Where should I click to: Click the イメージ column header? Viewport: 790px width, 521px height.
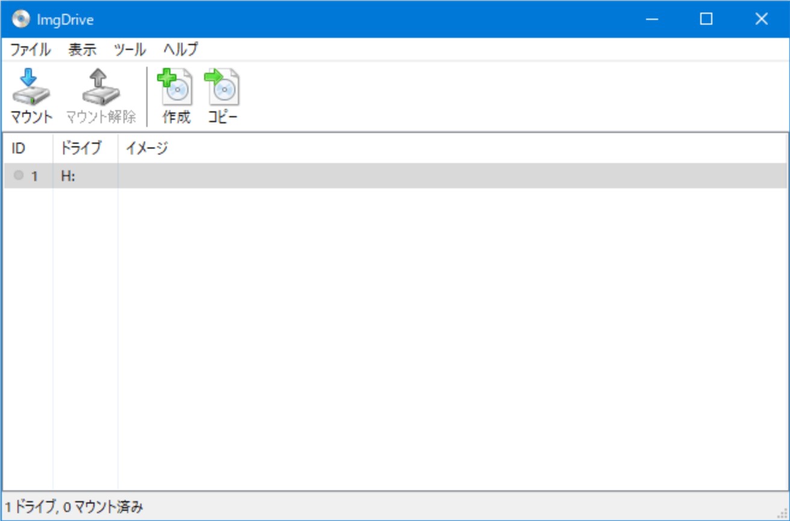pyautogui.click(x=452, y=148)
